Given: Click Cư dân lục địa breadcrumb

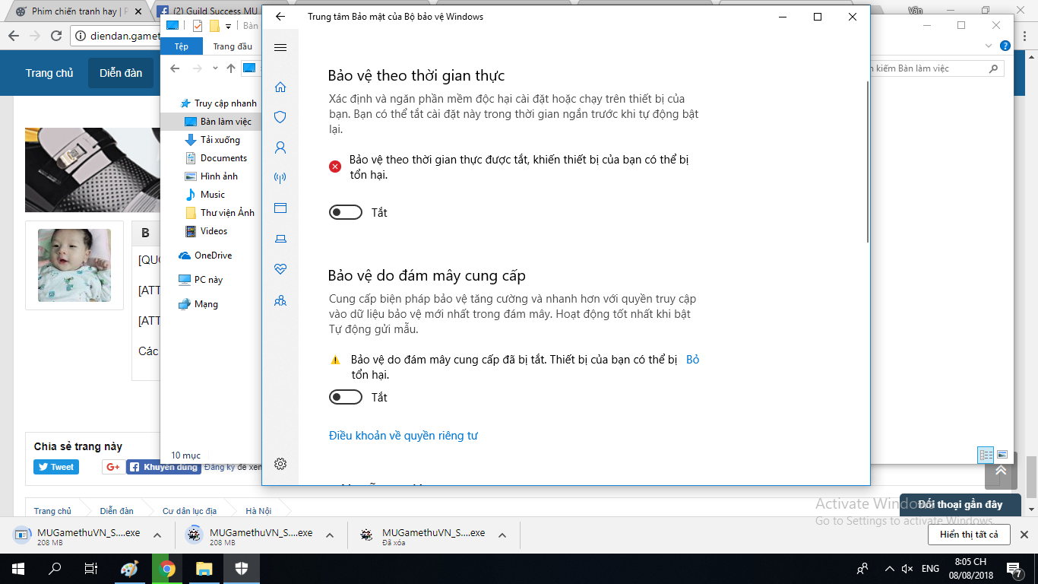Looking at the screenshot, I should tap(189, 511).
